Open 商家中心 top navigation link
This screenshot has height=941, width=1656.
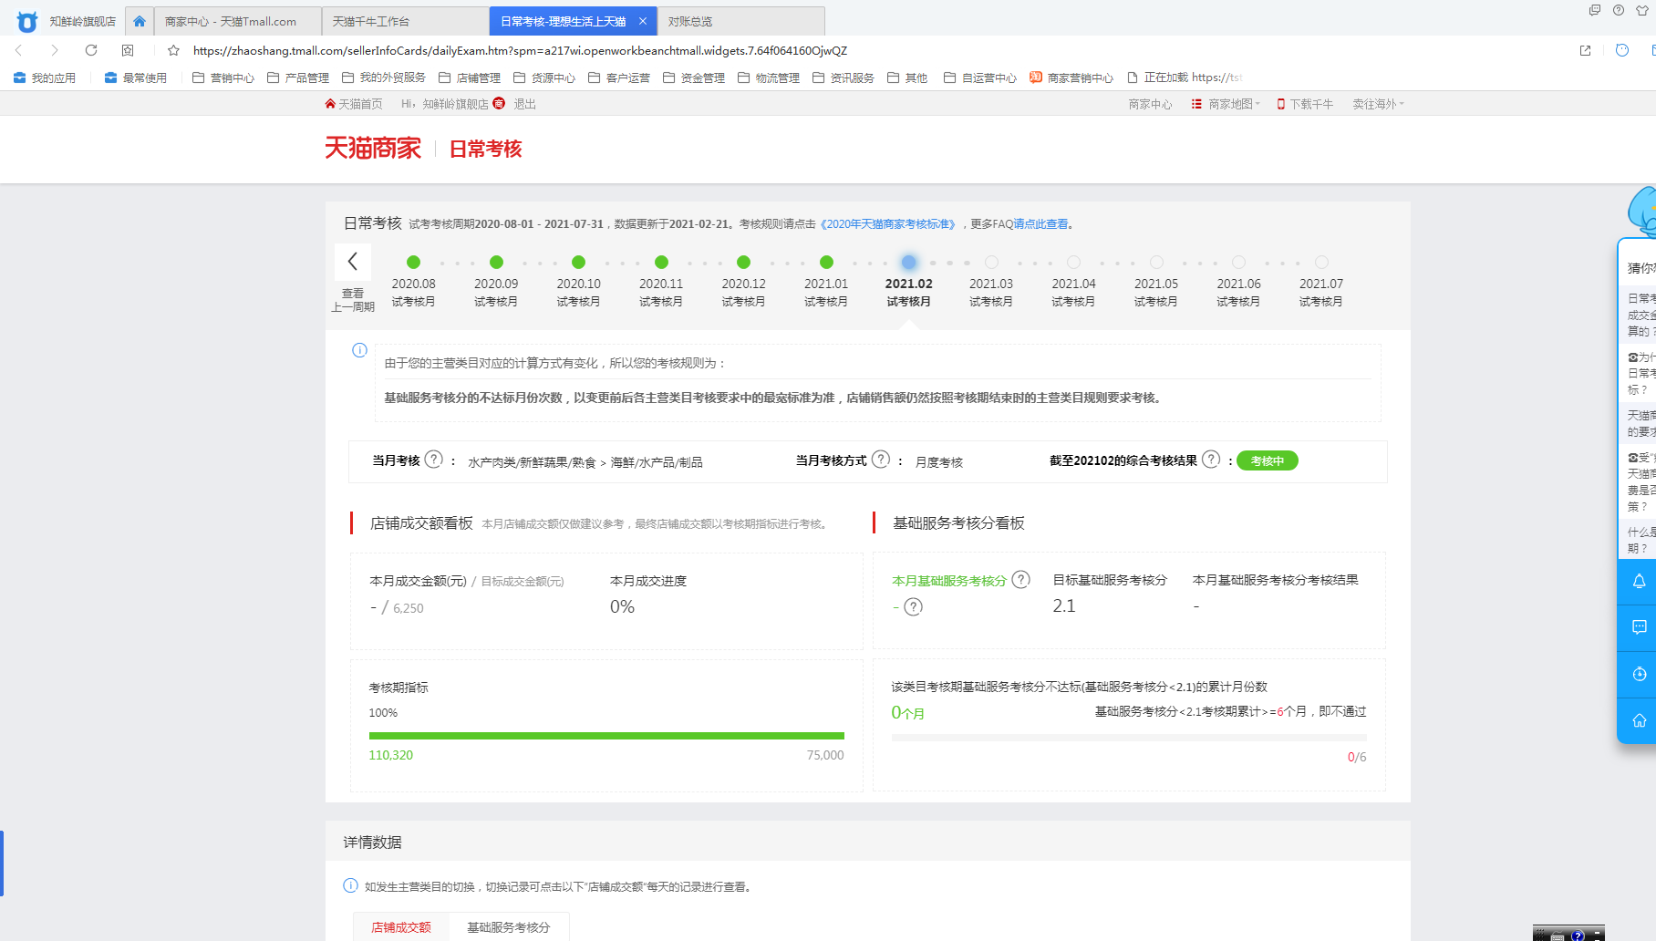[1150, 104]
